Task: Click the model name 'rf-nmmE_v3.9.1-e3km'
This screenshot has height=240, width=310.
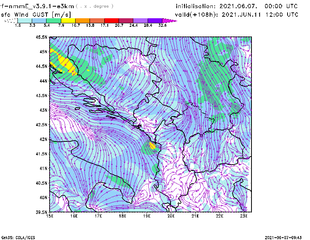Action: (37, 6)
